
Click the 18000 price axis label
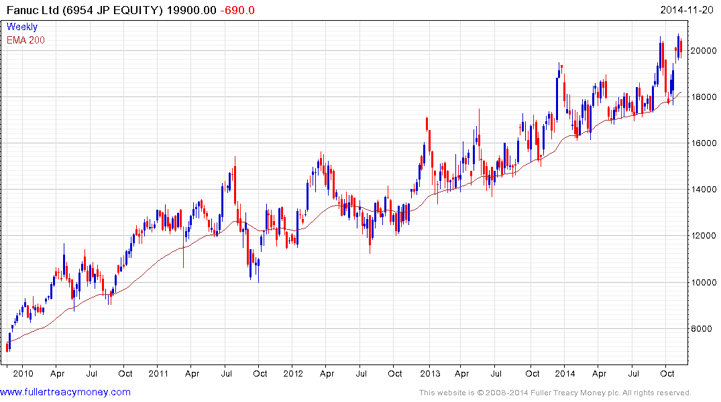tap(704, 97)
